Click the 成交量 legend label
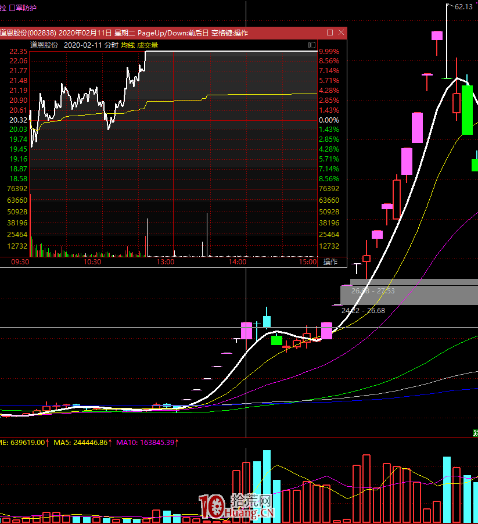Screen dimensions: 478x524 [148, 45]
